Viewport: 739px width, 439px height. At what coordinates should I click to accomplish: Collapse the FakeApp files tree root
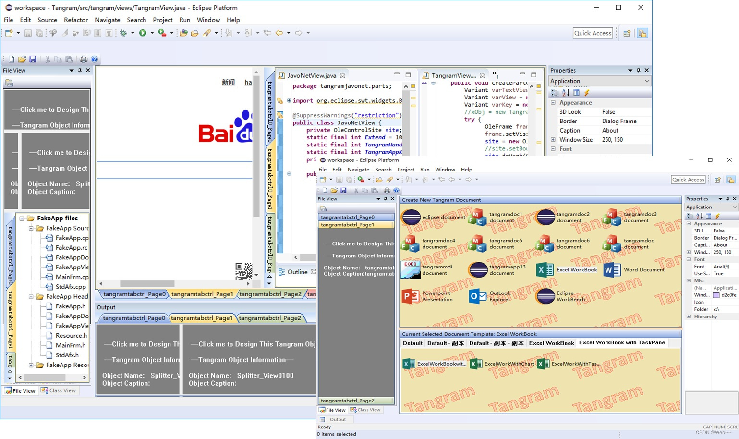click(22, 219)
